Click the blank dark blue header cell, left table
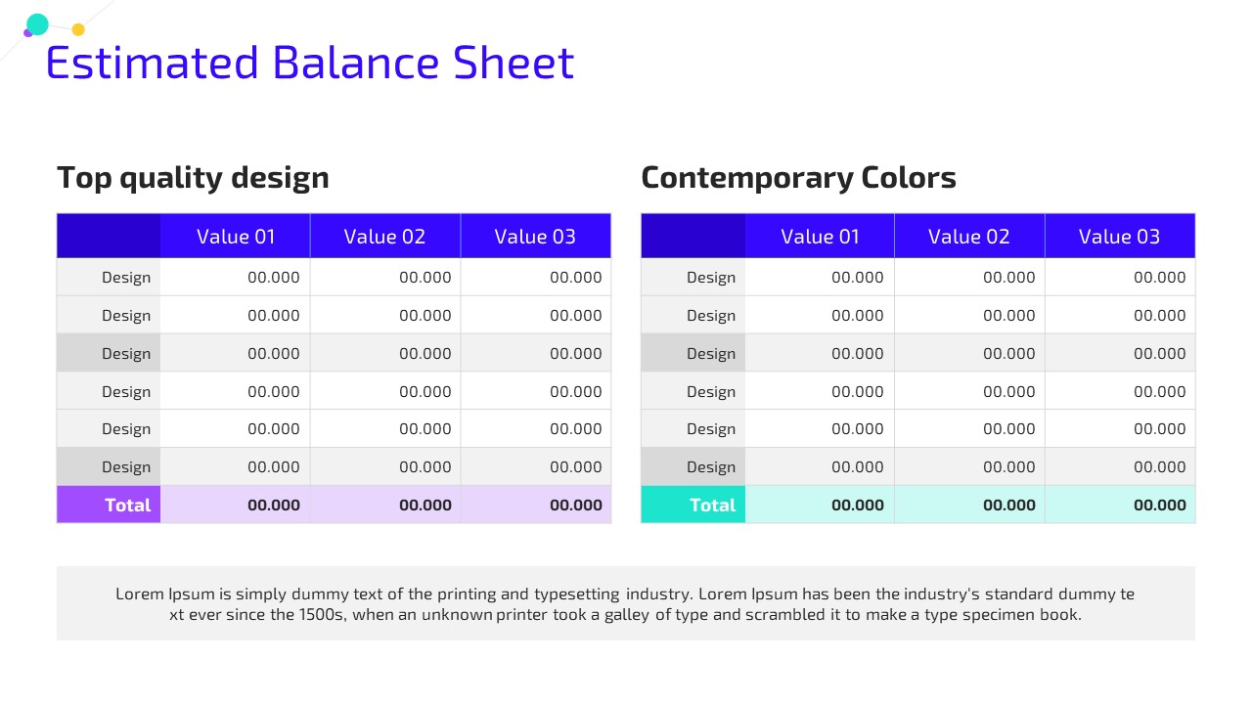This screenshot has height=704, width=1252. [x=109, y=236]
